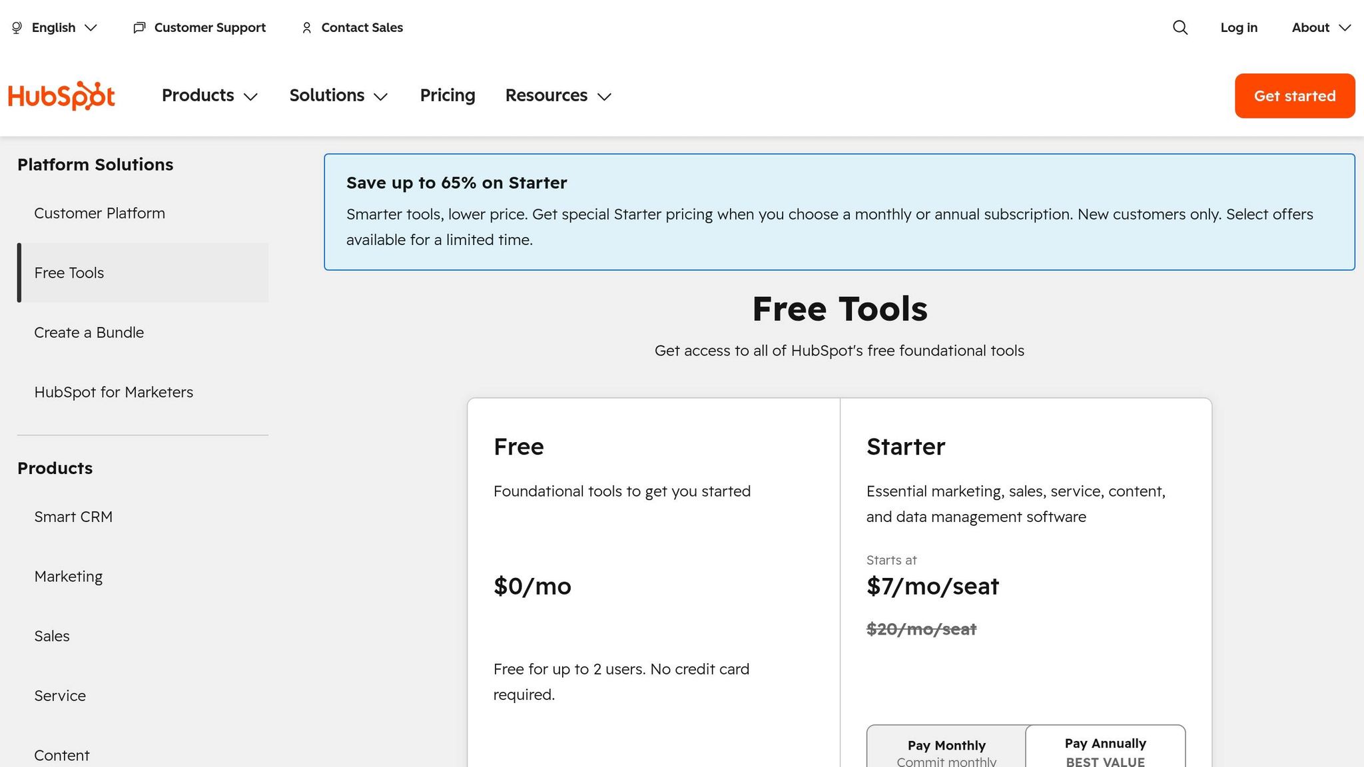Click the Free plan title
This screenshot has width=1364, height=767.
click(519, 447)
